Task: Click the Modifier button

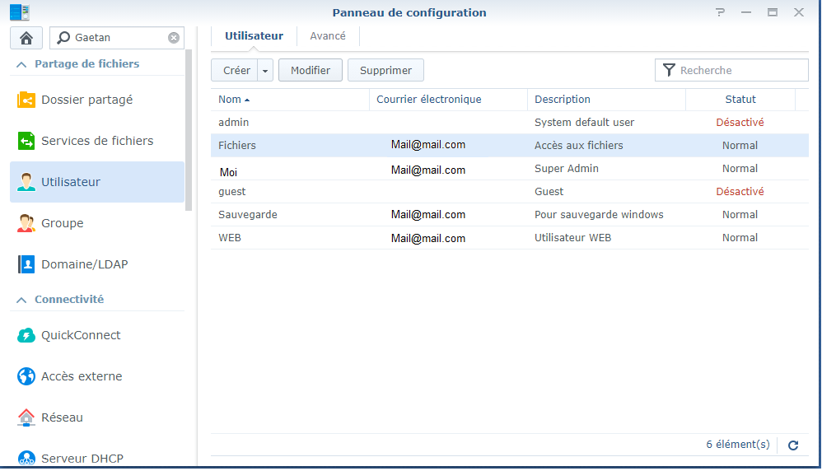Action: click(311, 71)
